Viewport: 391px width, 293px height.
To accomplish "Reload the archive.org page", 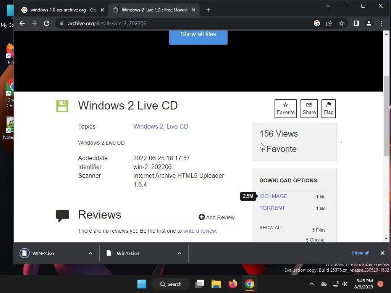I will coord(47,23).
